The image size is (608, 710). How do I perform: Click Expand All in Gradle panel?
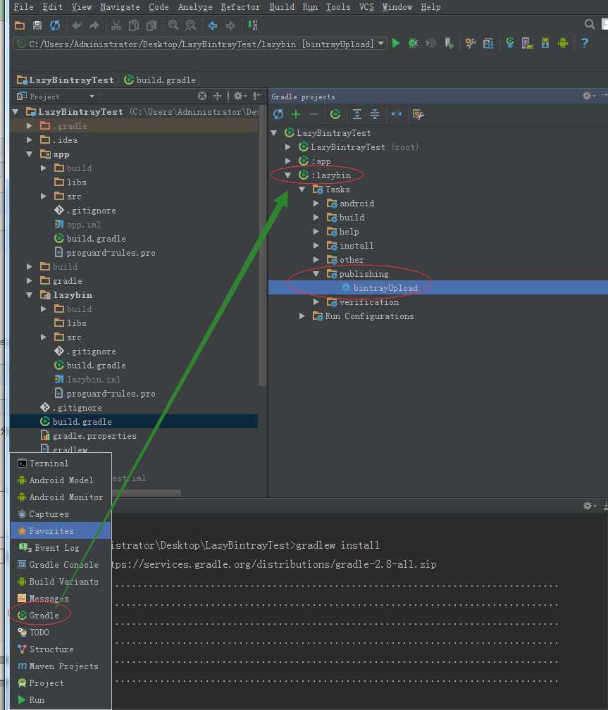[x=357, y=114]
